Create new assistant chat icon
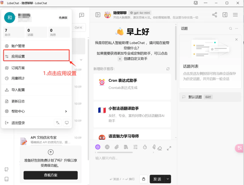The image size is (244, 185). [x=82, y=15]
